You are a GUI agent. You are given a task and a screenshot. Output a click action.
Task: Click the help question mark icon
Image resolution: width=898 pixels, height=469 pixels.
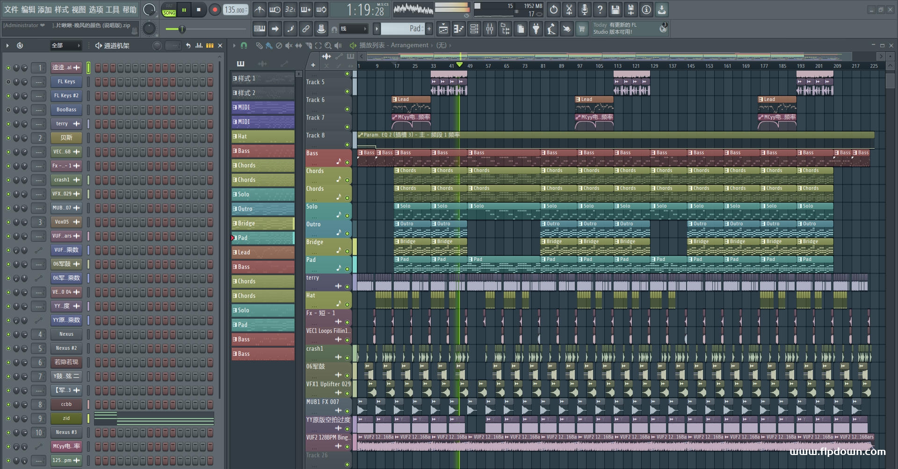point(600,9)
